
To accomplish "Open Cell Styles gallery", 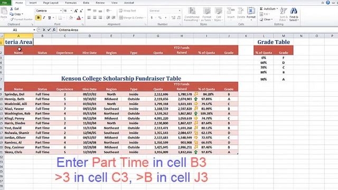I will tap(218, 14).
